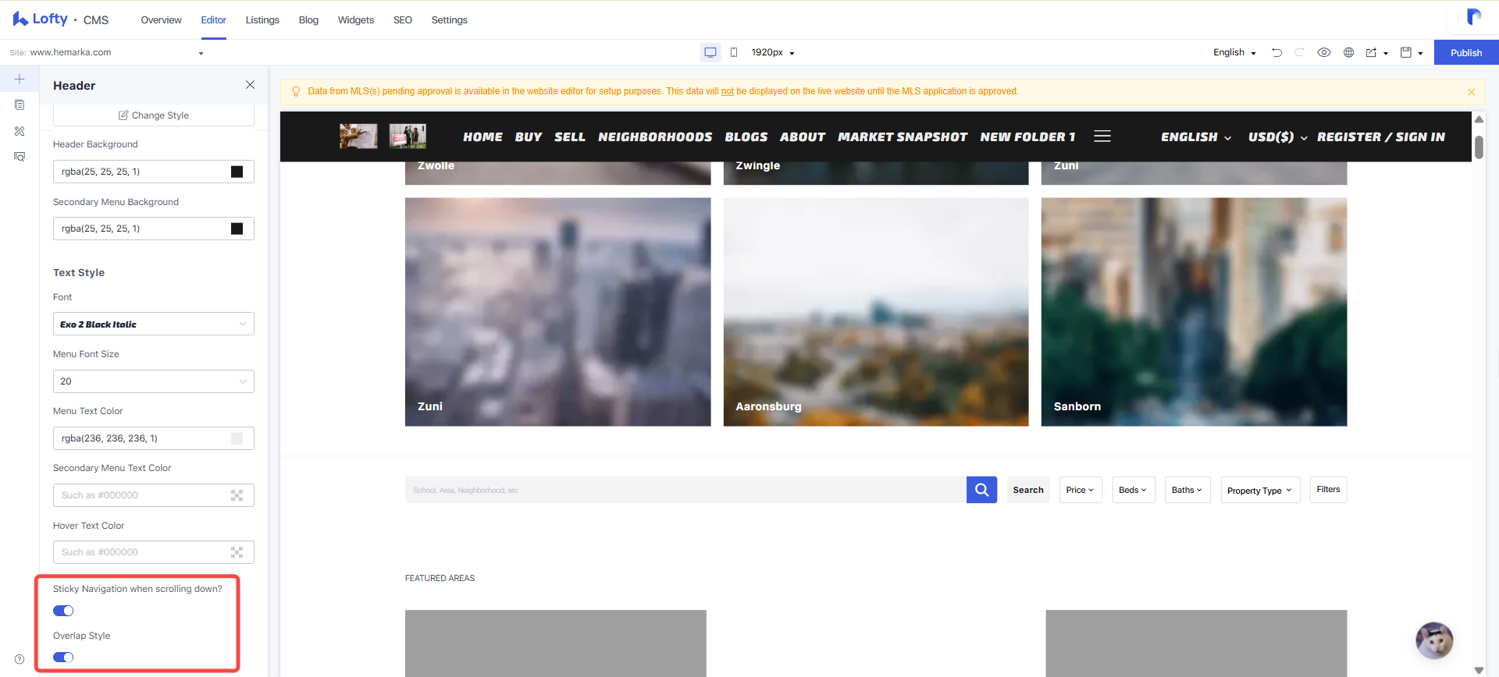Redo the last change
This screenshot has width=1499, height=677.
(x=1300, y=52)
